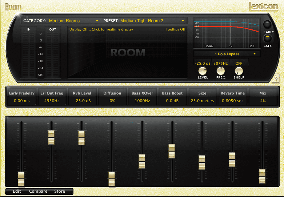This screenshot has width=284, height=197.
Task: Click the Early Predelay fader handle
Action: point(21,179)
